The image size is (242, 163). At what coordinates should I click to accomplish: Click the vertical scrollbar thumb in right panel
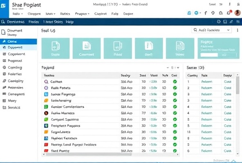pyautogui.click(x=238, y=86)
